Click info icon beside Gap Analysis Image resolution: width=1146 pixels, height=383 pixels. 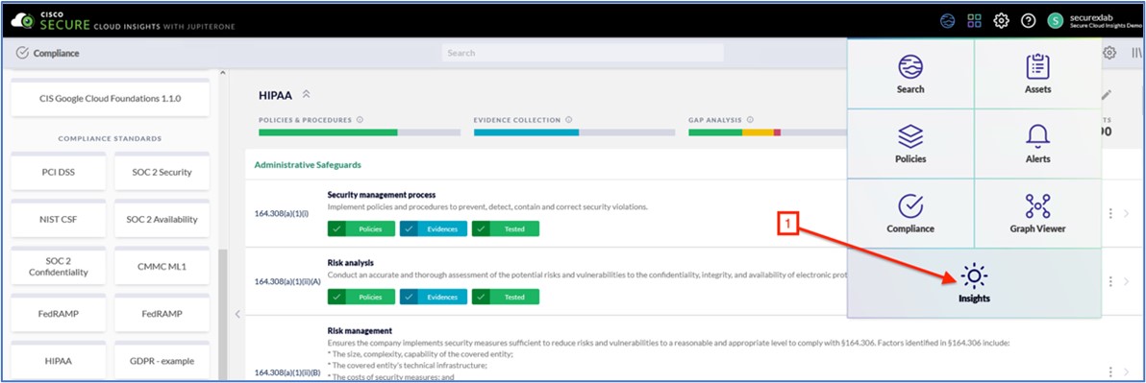tap(750, 120)
